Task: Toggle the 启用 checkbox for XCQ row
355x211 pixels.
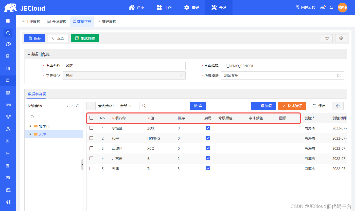Action: [x=208, y=148]
